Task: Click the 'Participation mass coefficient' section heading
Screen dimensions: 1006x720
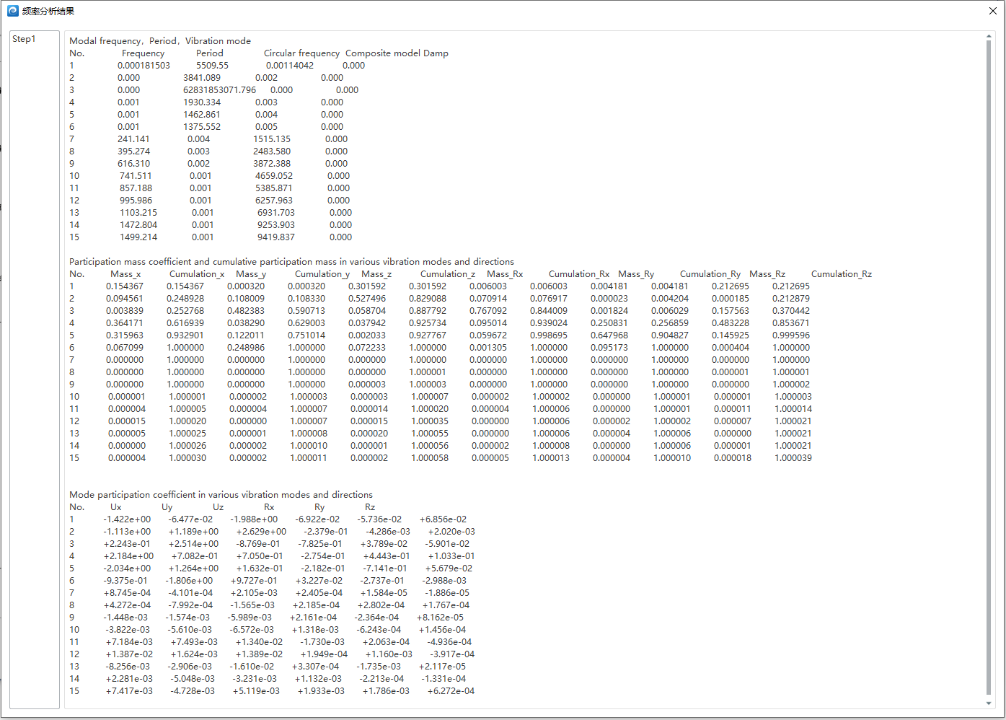Action: click(291, 262)
